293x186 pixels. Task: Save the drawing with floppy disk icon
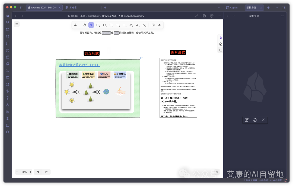pos(204,16)
